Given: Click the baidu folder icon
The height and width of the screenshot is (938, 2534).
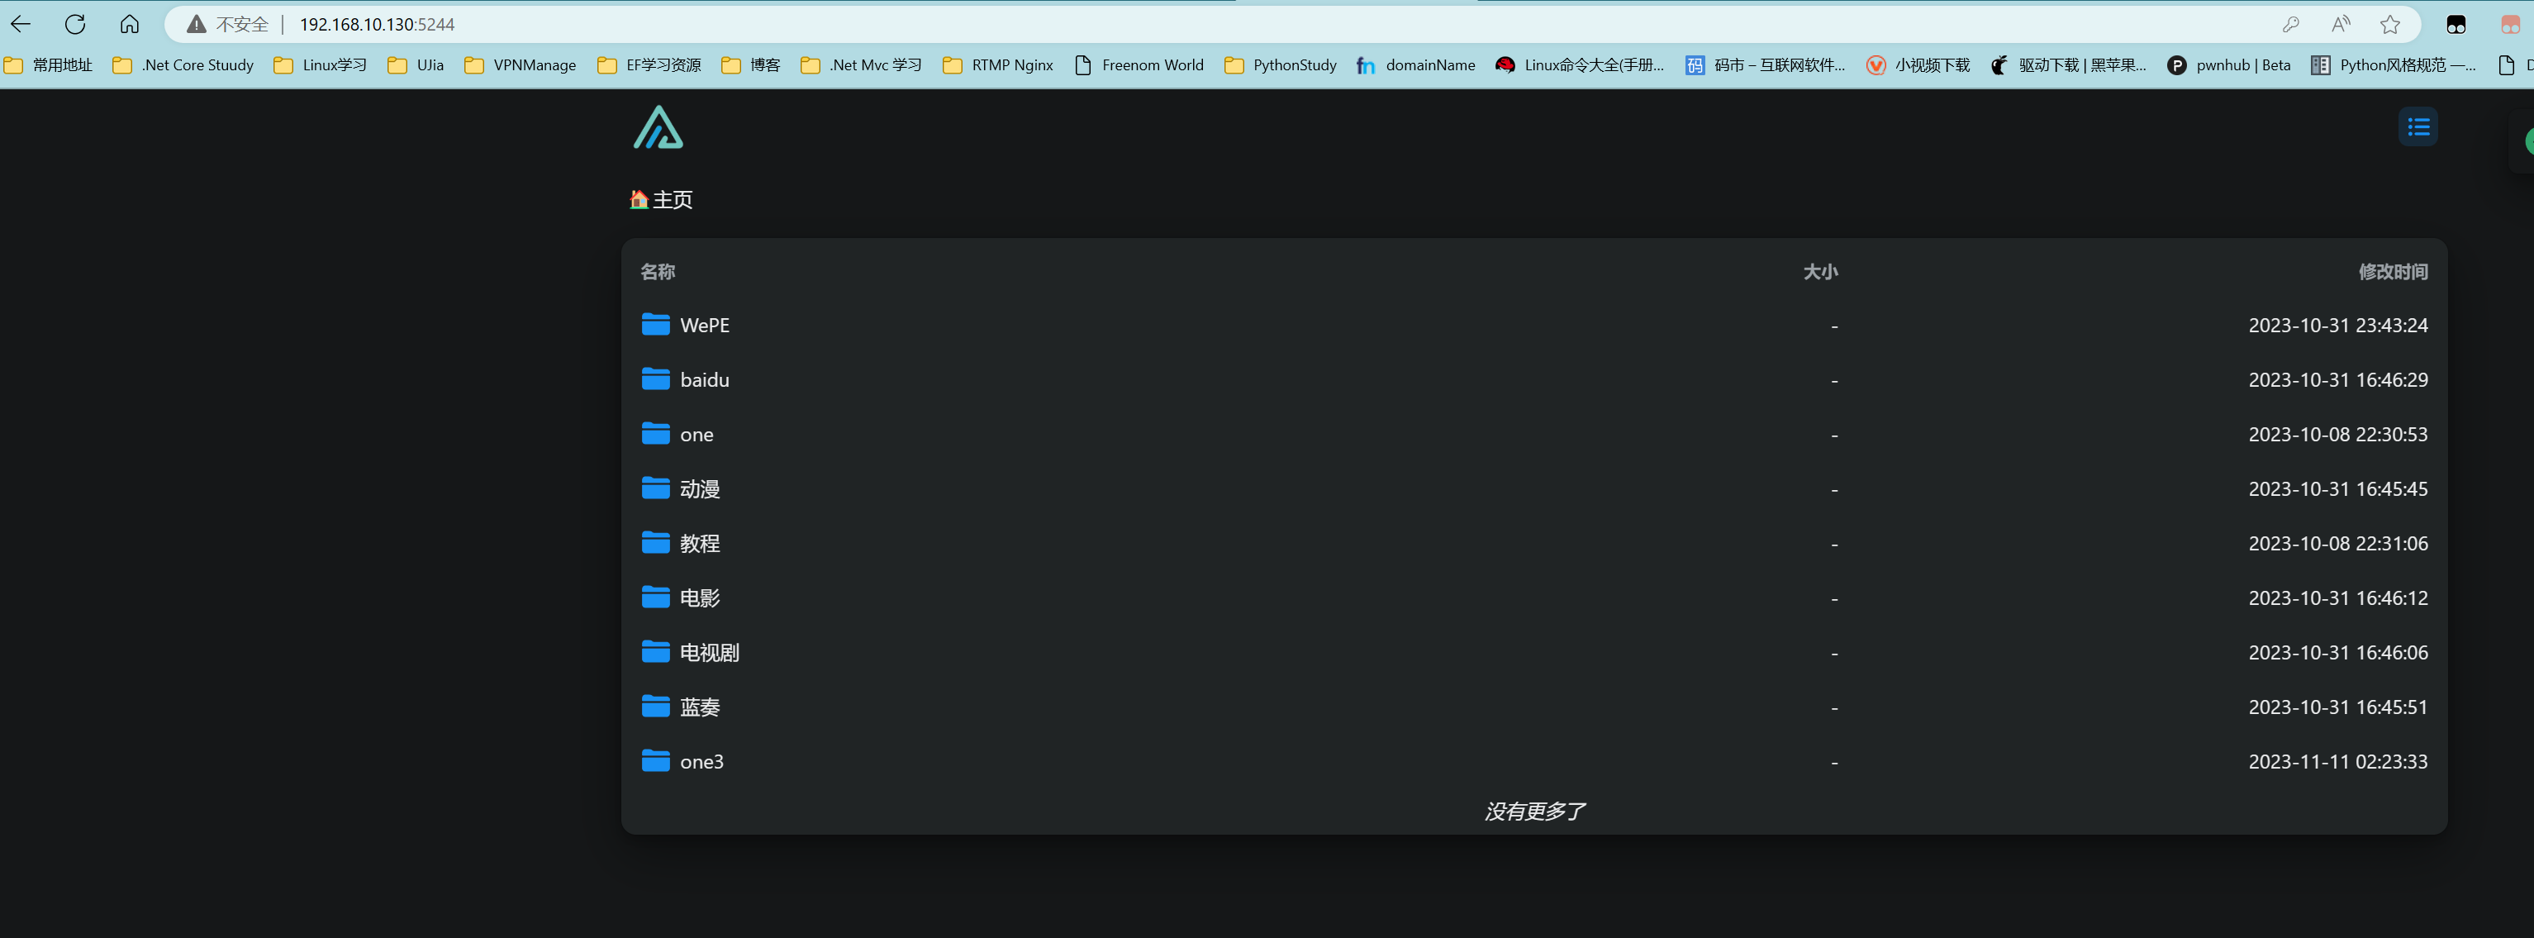Looking at the screenshot, I should click(x=655, y=379).
